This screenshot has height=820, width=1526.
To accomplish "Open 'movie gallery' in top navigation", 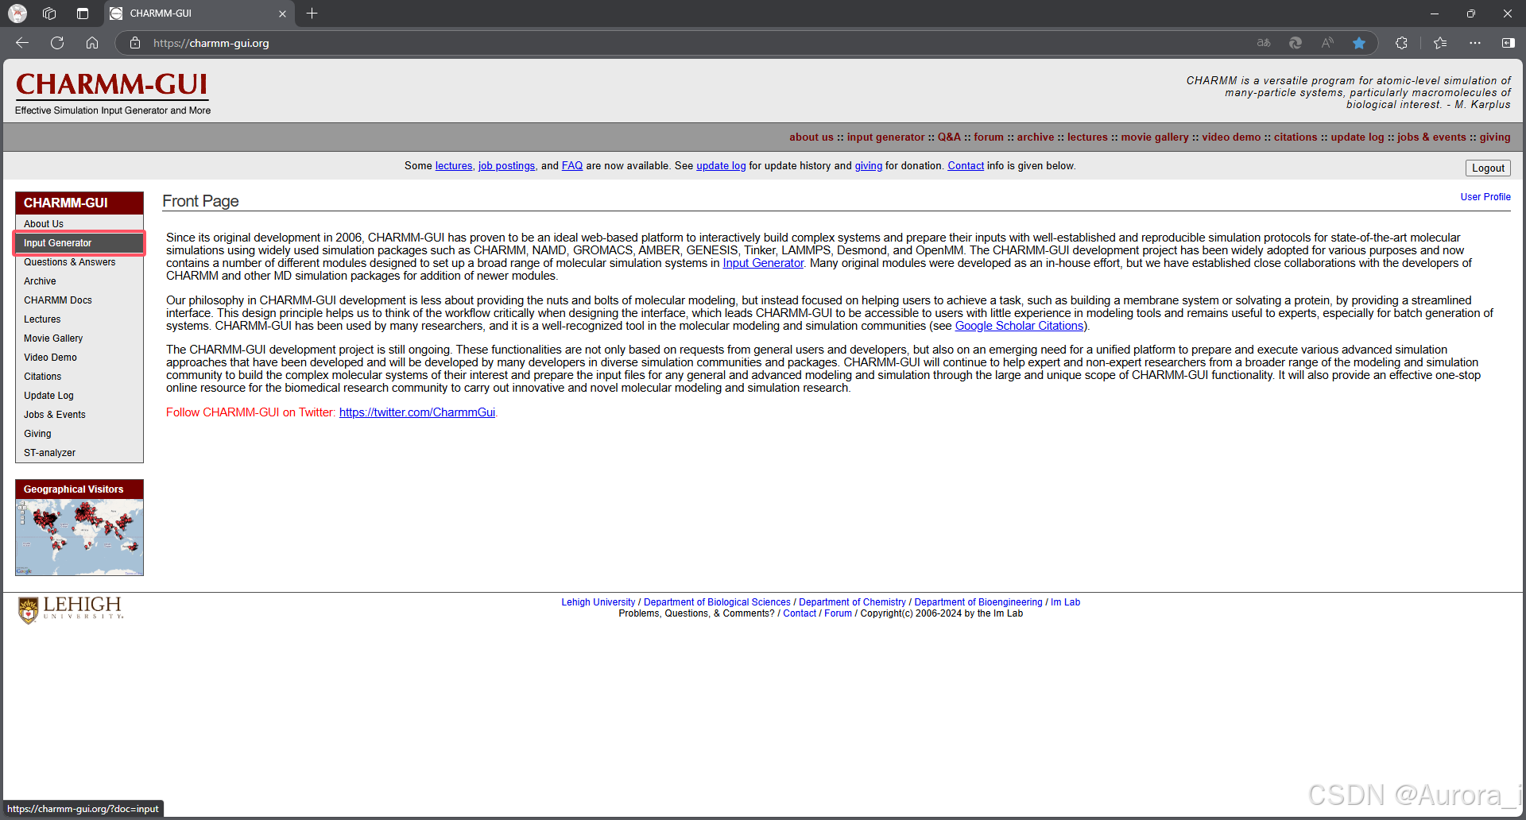I will 1155,137.
